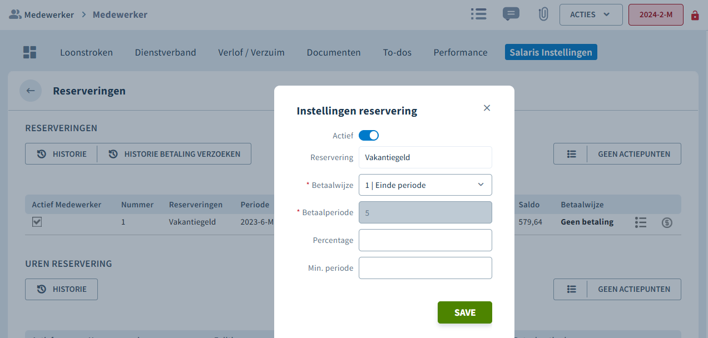Open the list view icon in header
708x338 pixels.
478,14
